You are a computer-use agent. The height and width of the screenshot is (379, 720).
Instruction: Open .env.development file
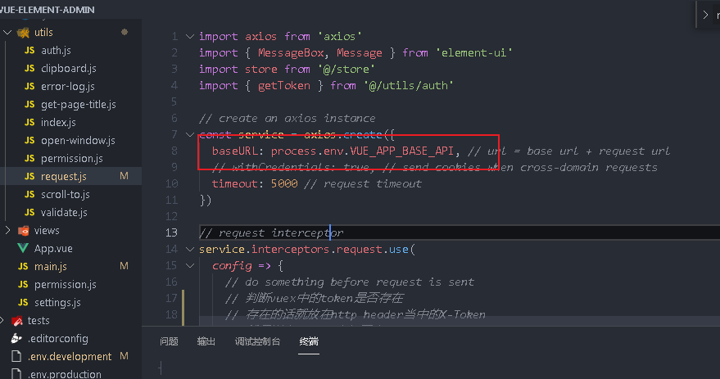[x=69, y=357]
